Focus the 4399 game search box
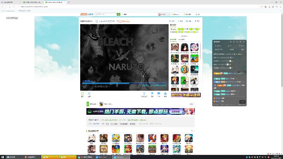The image size is (283, 159). pyautogui.click(x=106, y=14)
